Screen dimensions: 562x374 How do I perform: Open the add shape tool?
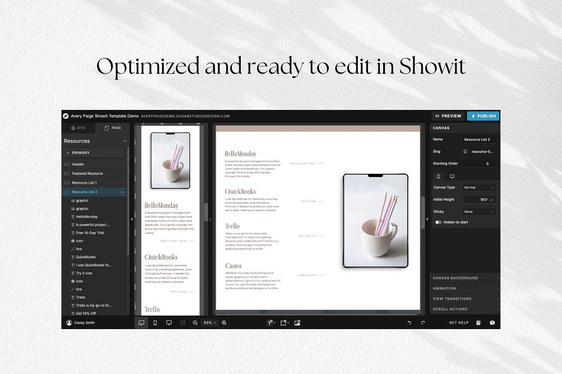click(x=284, y=323)
